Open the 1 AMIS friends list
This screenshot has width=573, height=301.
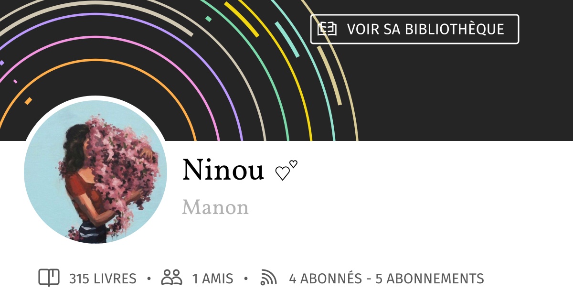(x=212, y=279)
